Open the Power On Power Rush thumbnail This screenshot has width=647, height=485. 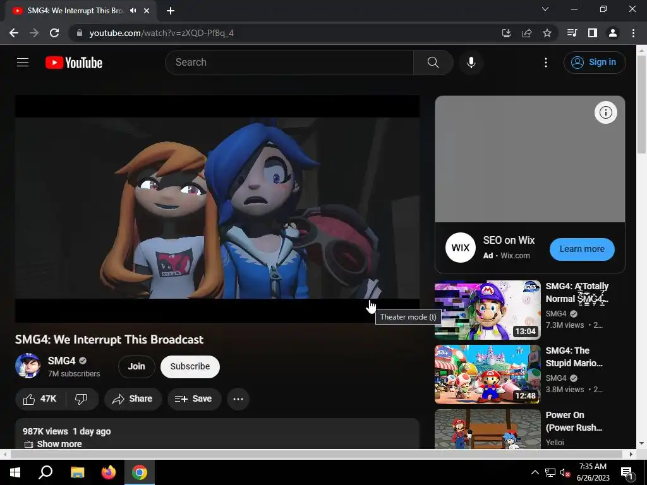click(x=487, y=429)
